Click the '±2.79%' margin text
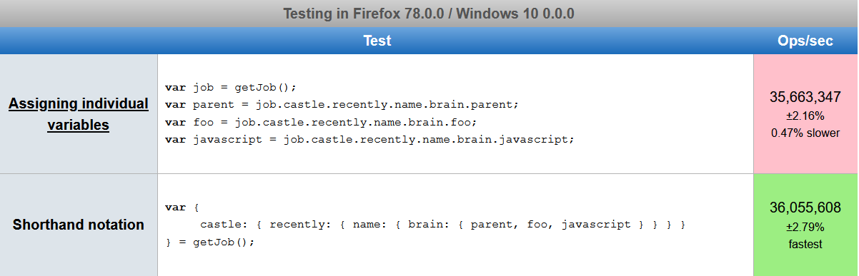Viewport: 859px width, 276px height. tap(805, 227)
